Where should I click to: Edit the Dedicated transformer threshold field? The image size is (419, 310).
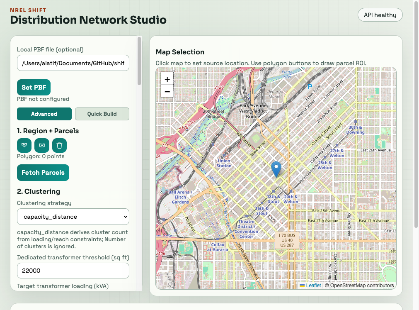coord(73,271)
